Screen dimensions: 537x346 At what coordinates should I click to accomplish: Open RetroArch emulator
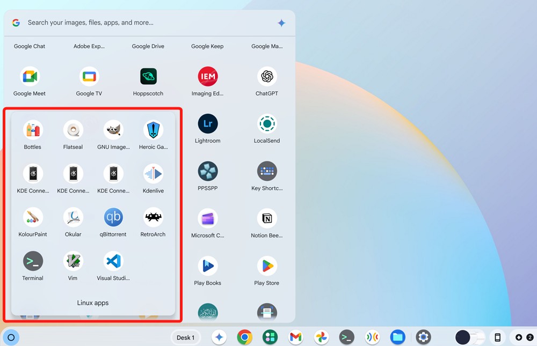(x=153, y=217)
